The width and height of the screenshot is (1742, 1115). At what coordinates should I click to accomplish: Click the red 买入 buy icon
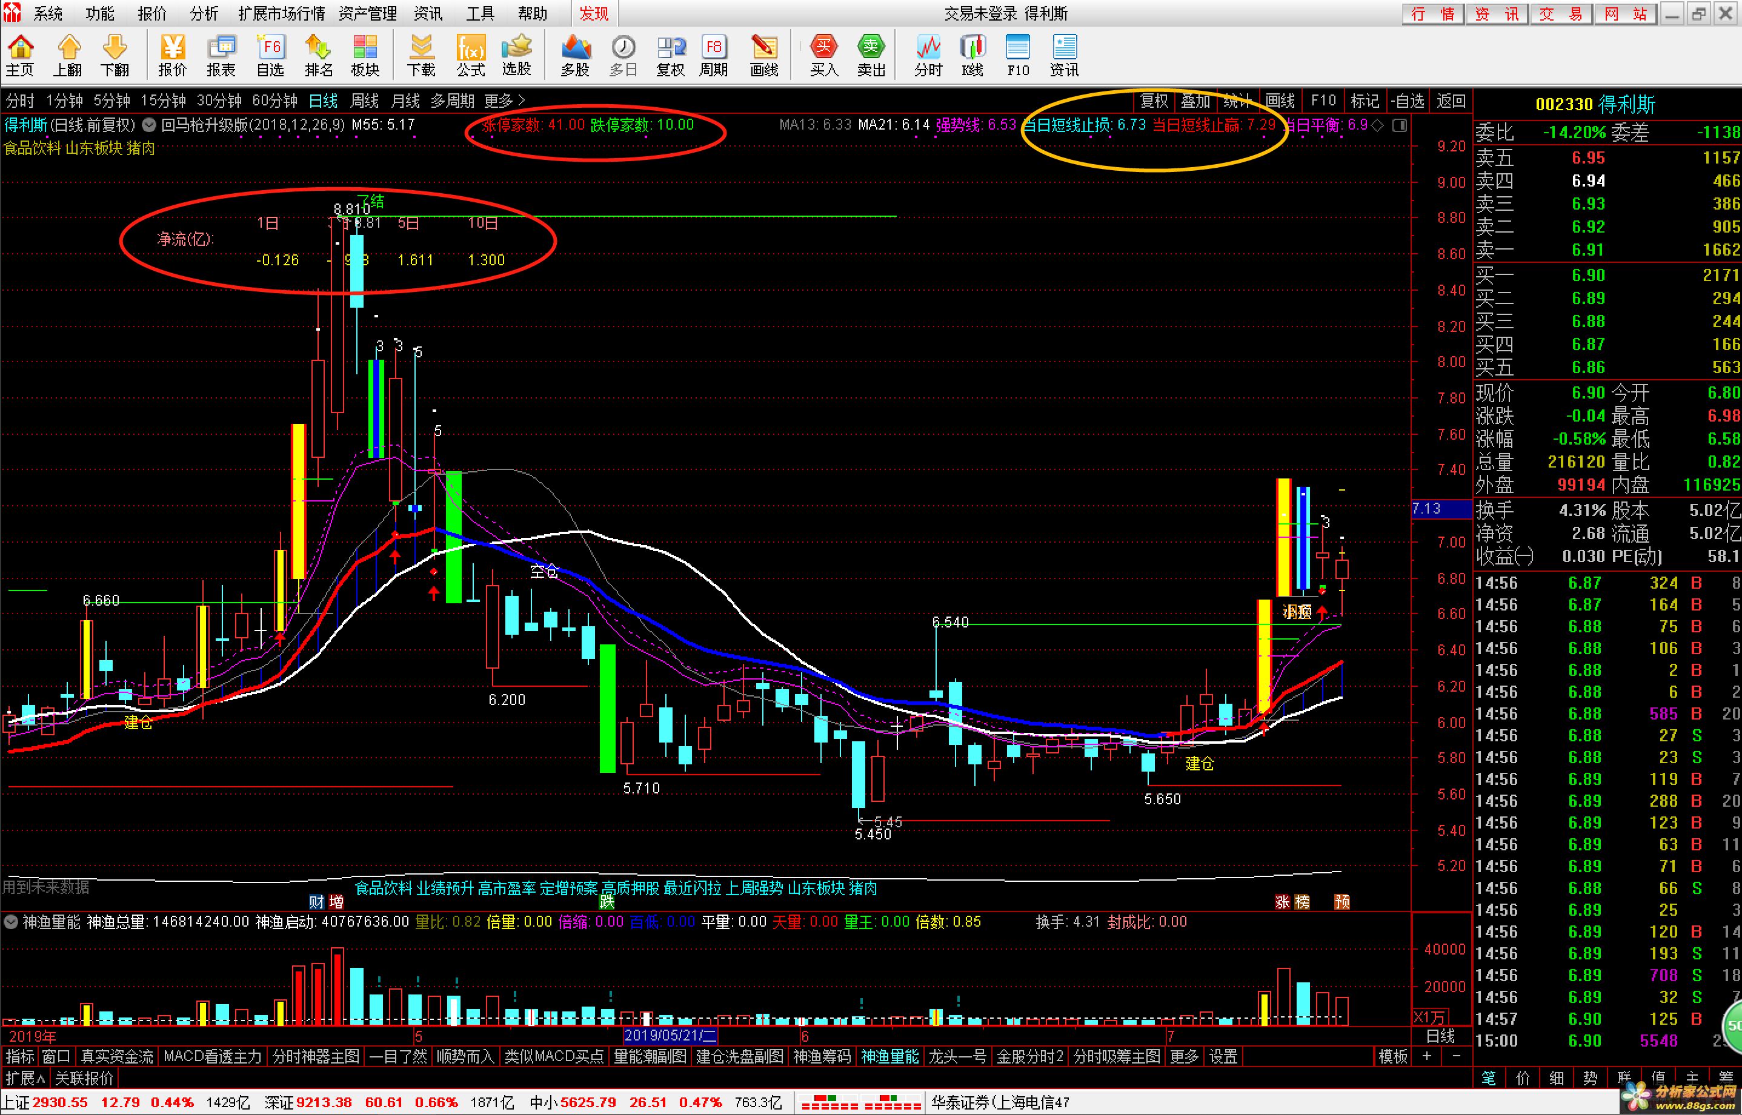[824, 55]
